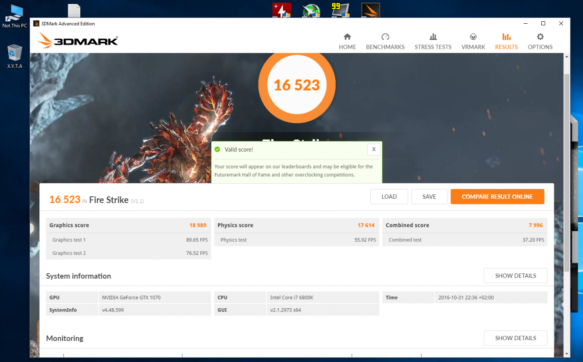Screen dimensions: 583x362
Task: Select the blank document file on desktop
Action: [x=74, y=11]
